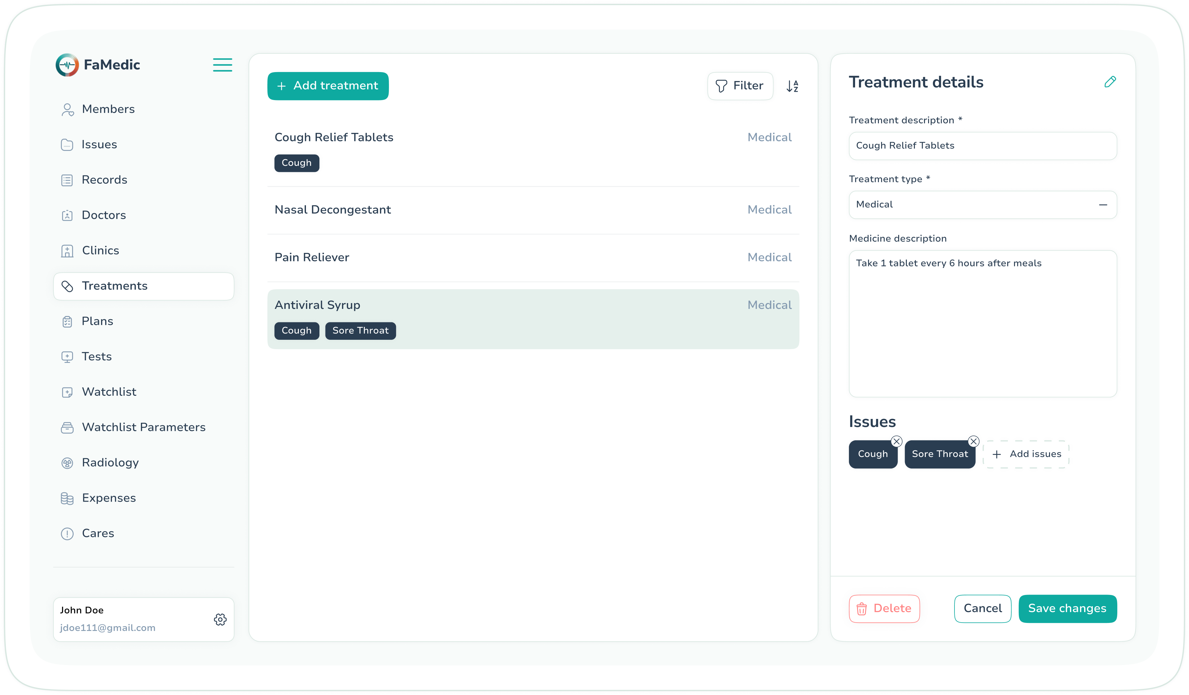This screenshot has height=695, width=1189.
Task: Select the Nasal Decongestant row
Action: click(533, 210)
